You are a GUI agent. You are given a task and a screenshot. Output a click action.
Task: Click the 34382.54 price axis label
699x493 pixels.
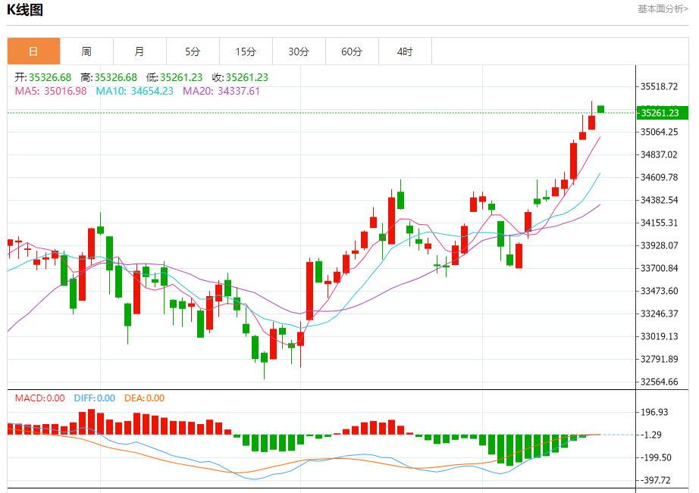pos(660,200)
